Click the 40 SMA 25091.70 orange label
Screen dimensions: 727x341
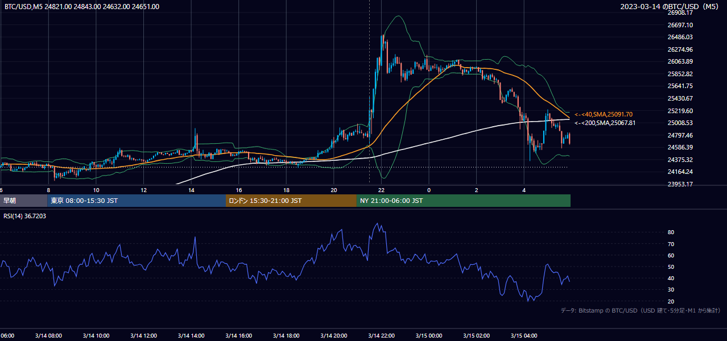click(x=604, y=114)
